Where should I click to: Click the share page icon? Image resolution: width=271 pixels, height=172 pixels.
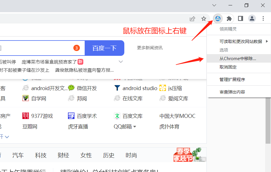pos(193,19)
